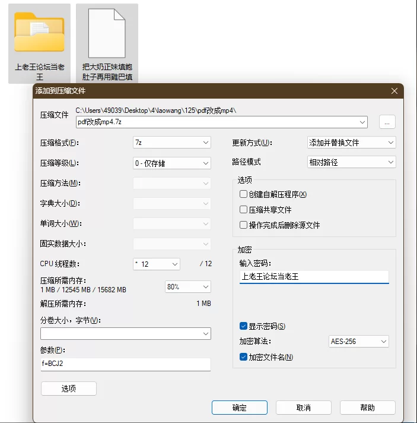
Task: Click the 压缩所需内存 value 1 MB / 12545 MB / 15682 MB
Action: click(x=83, y=290)
